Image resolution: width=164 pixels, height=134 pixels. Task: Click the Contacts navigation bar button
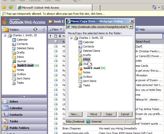[24, 114]
